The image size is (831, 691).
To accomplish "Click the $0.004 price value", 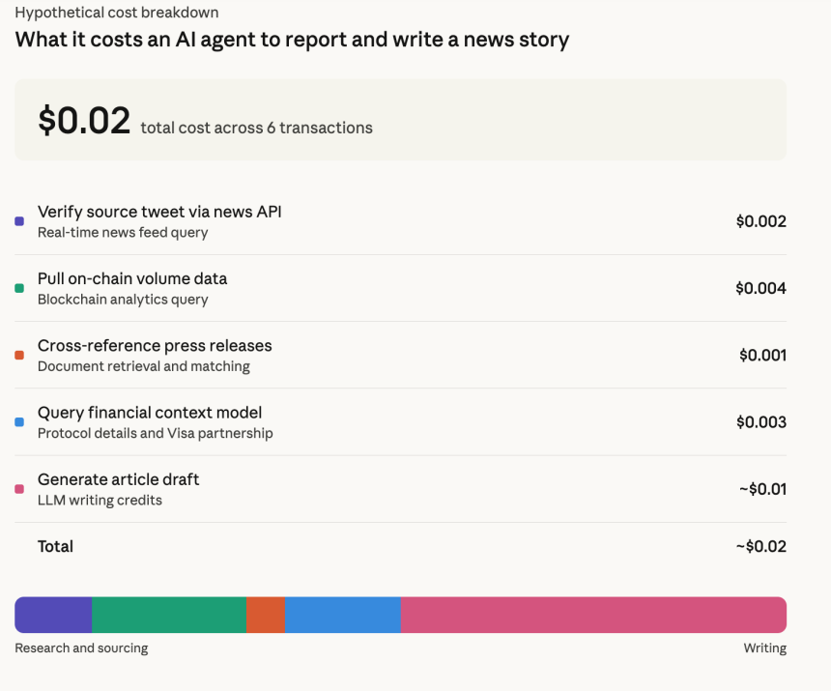I will pyautogui.click(x=760, y=288).
